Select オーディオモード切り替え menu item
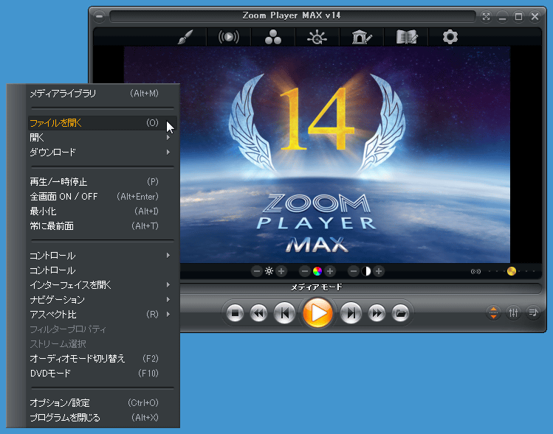 [x=103, y=358]
